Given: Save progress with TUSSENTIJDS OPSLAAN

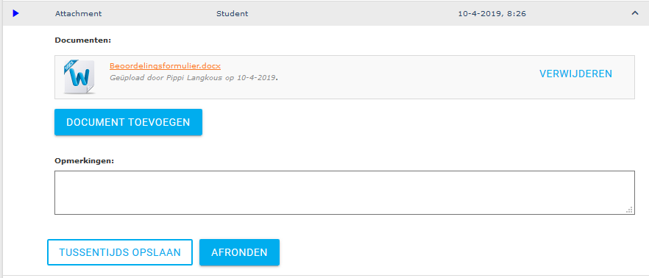Looking at the screenshot, I should pyautogui.click(x=120, y=252).
